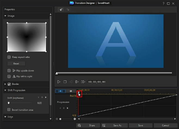Expand the Border section arrow
Image resolution: width=179 pixels, height=129 pixels.
tap(5, 84)
